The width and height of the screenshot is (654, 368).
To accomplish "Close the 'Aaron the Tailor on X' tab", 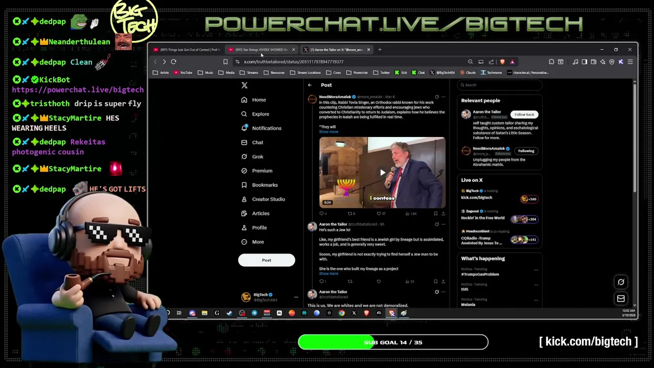I will [368, 50].
